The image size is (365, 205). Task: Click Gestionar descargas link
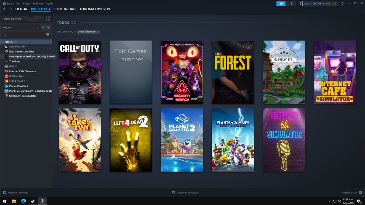(x=187, y=193)
